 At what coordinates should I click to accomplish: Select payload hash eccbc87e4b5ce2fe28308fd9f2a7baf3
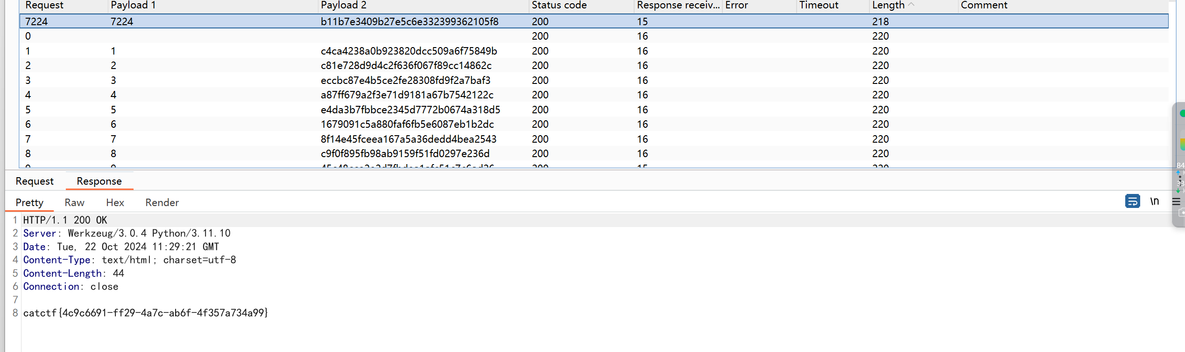(406, 80)
